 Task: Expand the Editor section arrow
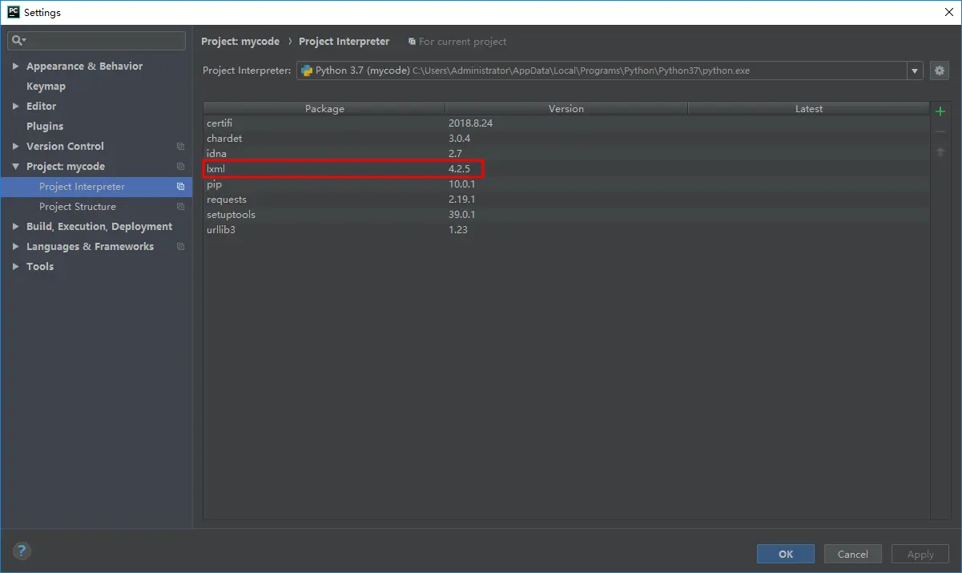tap(16, 107)
